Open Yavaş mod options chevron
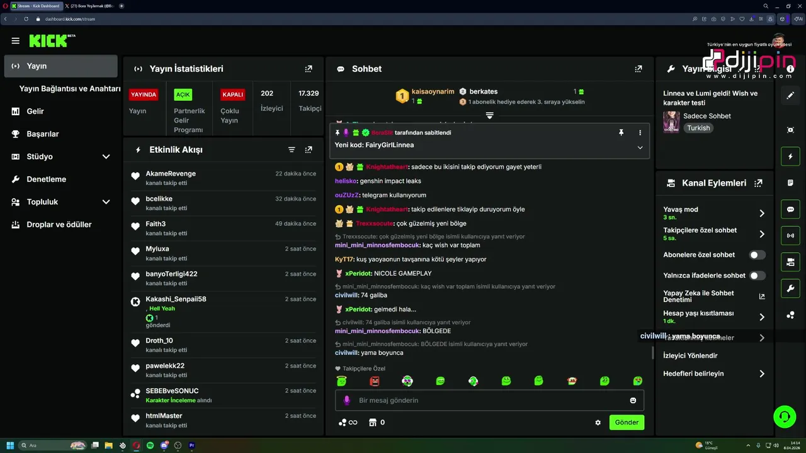 (761, 213)
